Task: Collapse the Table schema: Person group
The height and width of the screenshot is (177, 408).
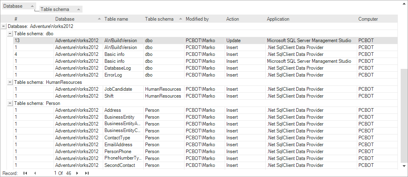Action: (x=10, y=103)
